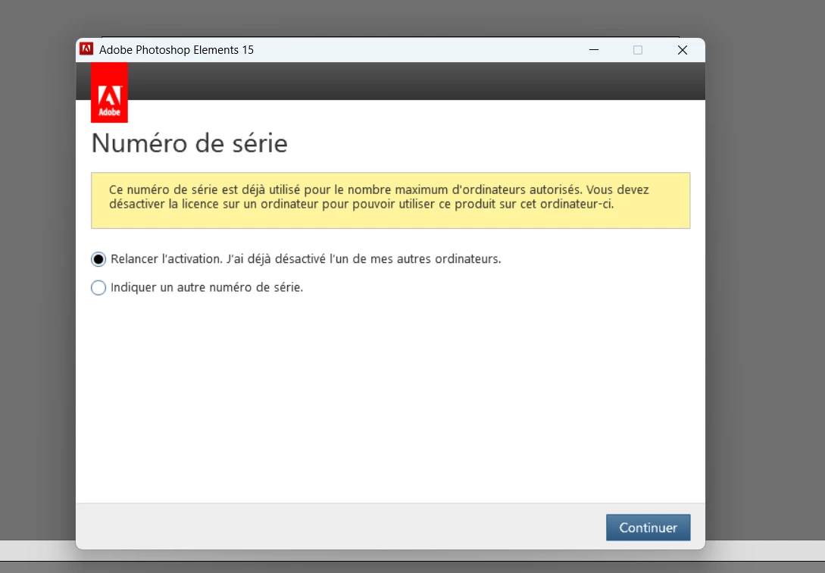Click the yellow serial number warning message
Screen dimensions: 825x573
pos(390,200)
